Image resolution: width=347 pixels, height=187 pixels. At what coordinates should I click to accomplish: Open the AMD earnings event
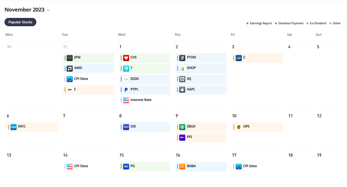click(x=88, y=68)
